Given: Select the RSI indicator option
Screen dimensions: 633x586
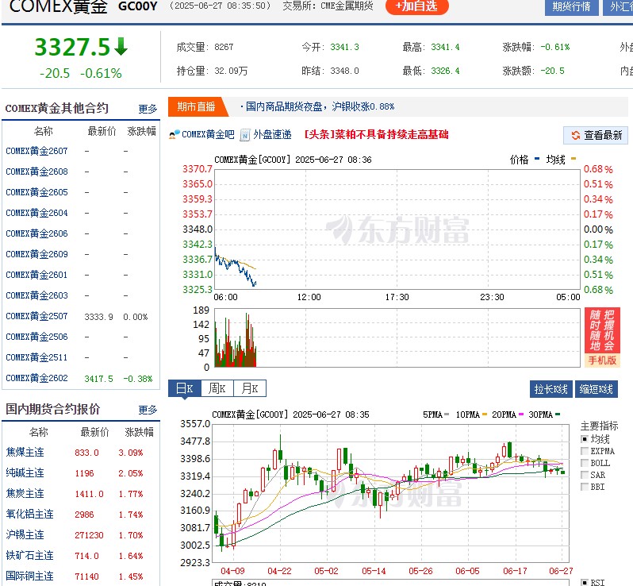Looking at the screenshot, I should pos(584,582).
